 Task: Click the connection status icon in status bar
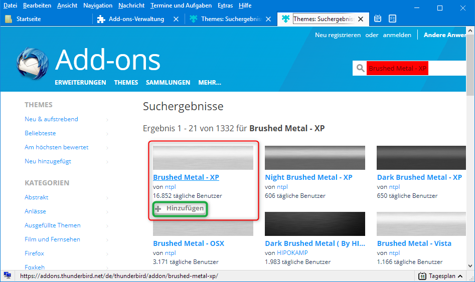(x=7, y=275)
